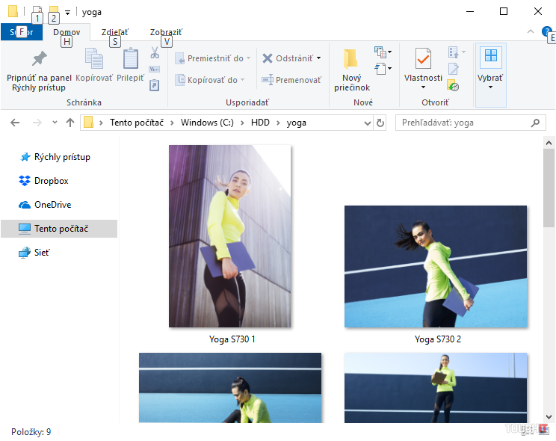The height and width of the screenshot is (441, 556).
Task: Refresh the folder using the address bar icon
Action: tap(380, 123)
